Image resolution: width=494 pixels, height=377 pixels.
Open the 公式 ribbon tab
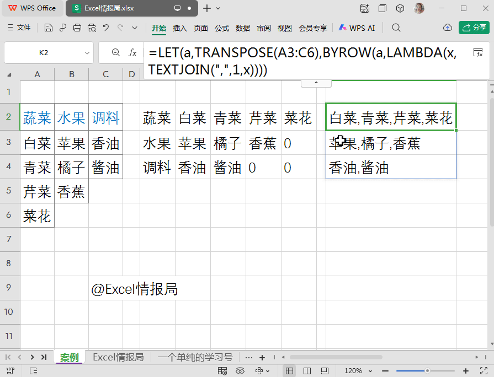click(222, 28)
